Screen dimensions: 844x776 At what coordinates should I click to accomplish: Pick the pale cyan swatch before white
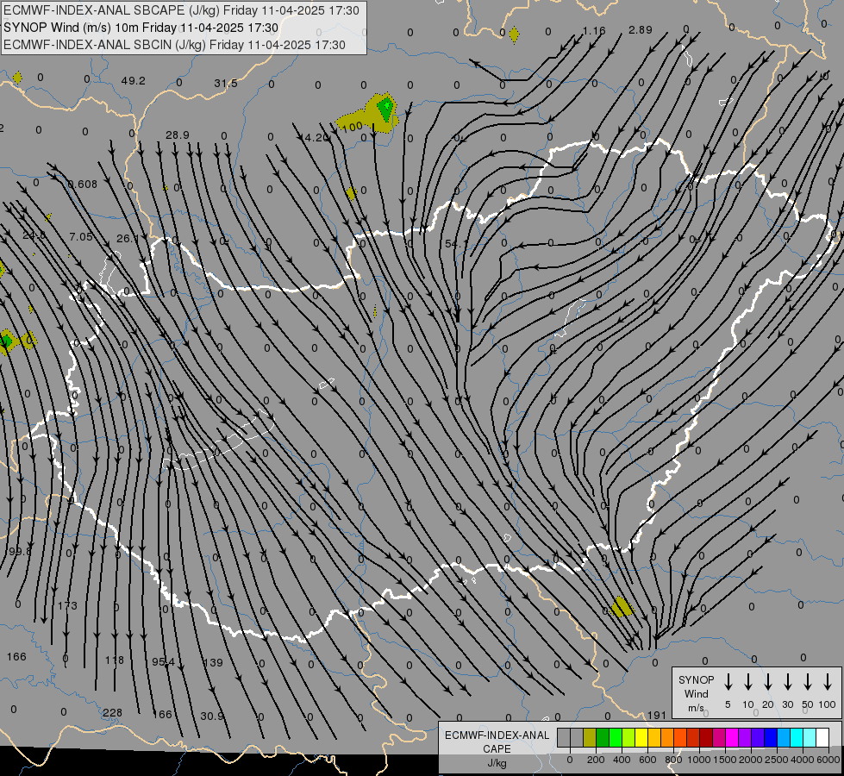[809, 738]
